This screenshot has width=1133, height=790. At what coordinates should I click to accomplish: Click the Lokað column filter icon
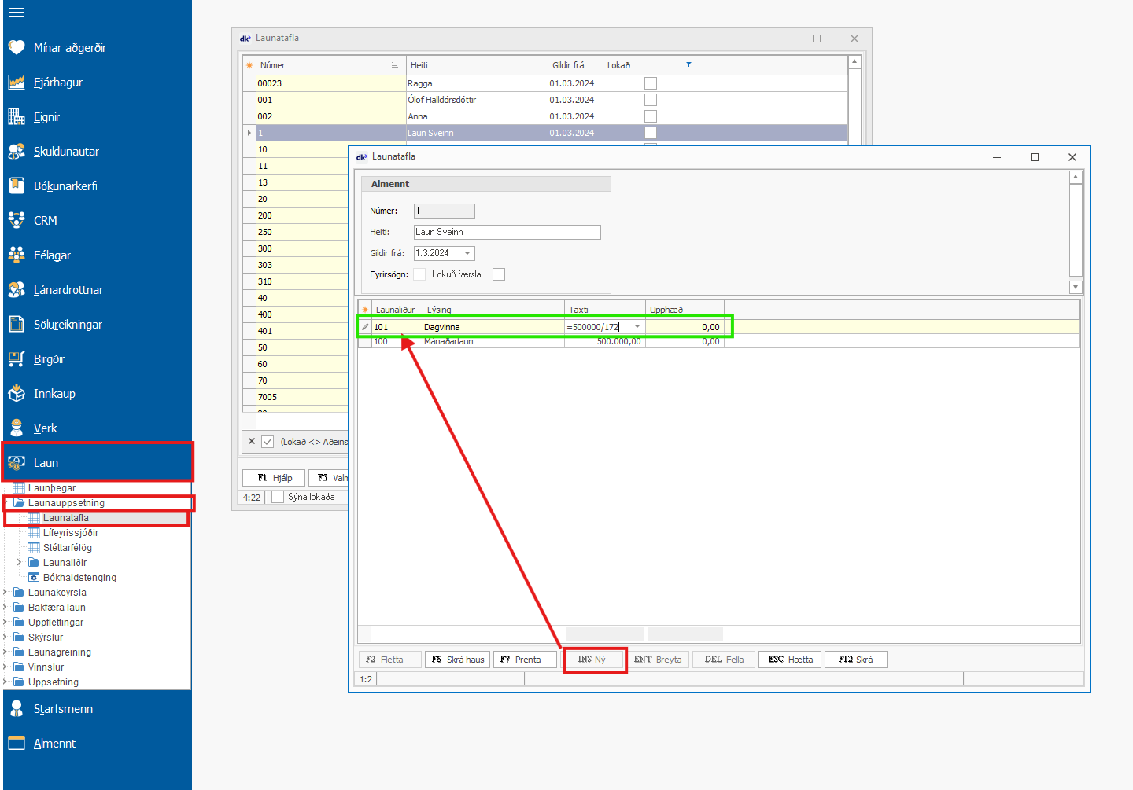688,65
